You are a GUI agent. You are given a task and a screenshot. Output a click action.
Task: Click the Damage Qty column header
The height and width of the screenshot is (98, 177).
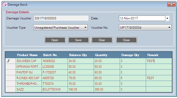[133, 55]
